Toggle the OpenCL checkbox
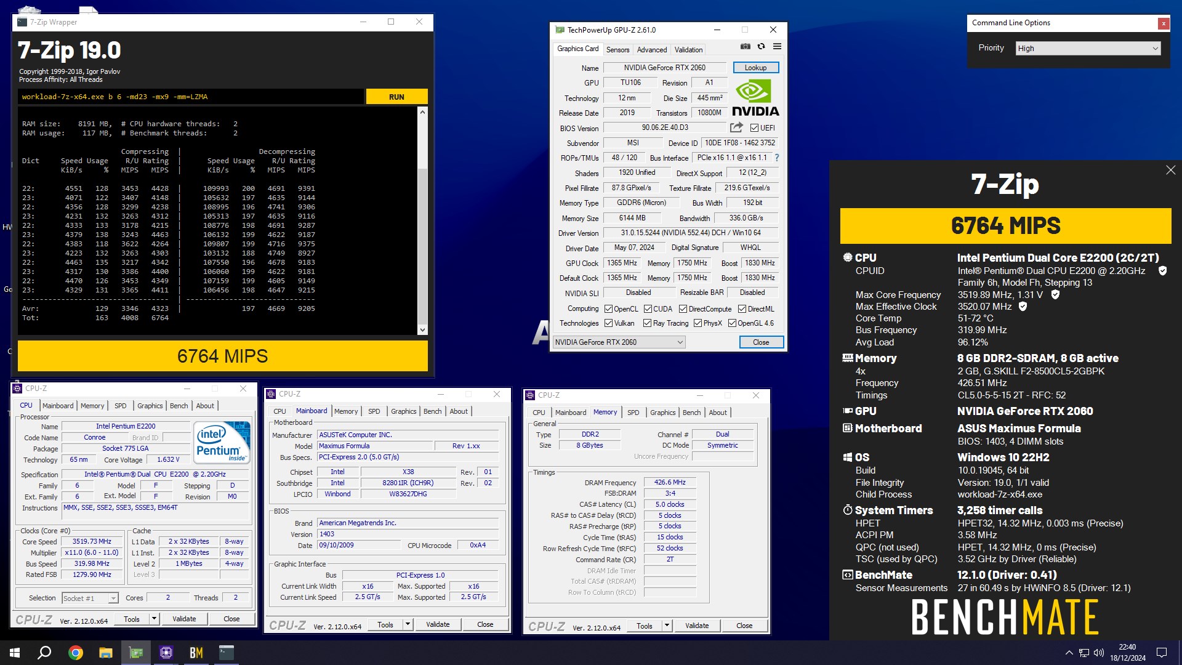Viewport: 1182px width, 665px height. 608,309
